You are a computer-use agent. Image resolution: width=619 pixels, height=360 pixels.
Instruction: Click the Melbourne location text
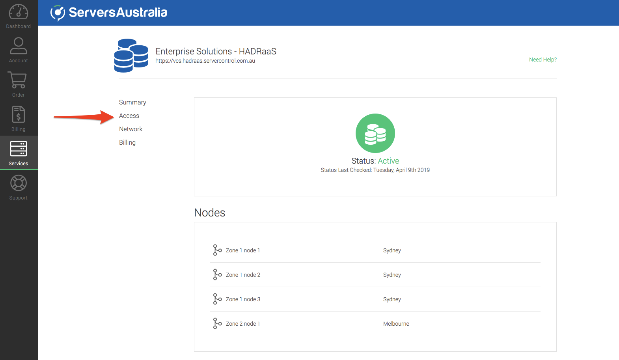click(x=396, y=324)
